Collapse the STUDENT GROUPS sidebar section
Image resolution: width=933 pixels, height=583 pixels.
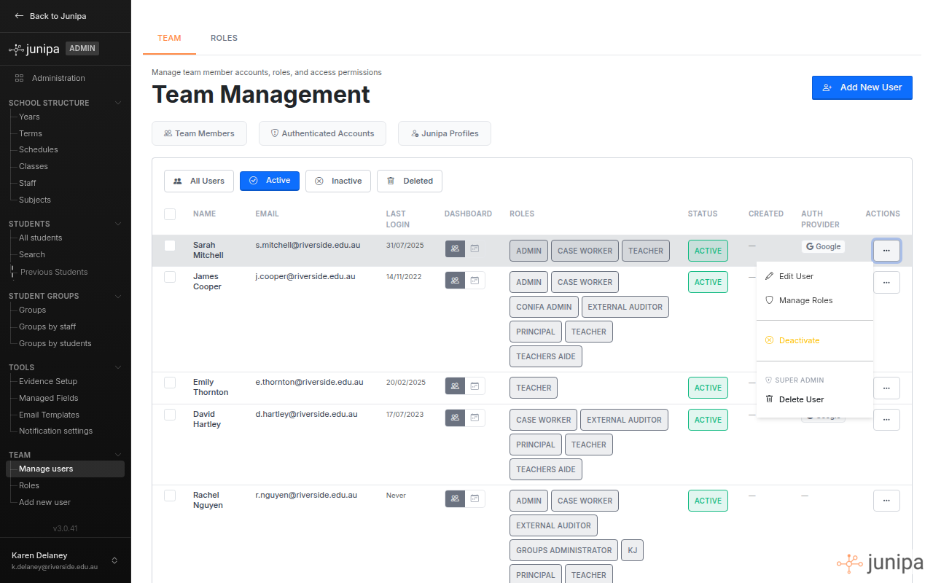coord(117,296)
